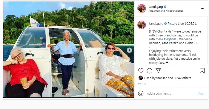Click the MAY 10 post date

click(x=142, y=84)
